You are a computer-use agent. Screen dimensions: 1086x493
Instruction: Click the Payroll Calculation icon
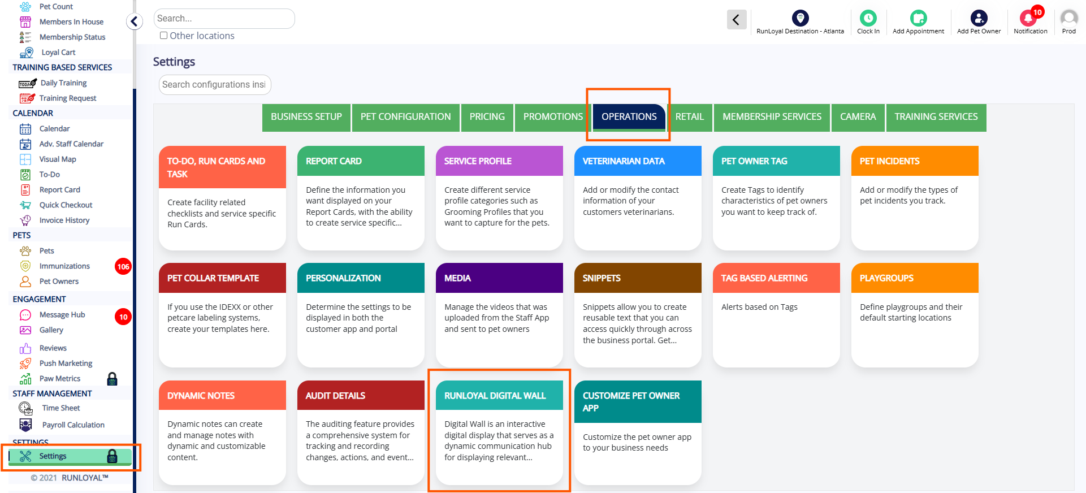click(x=26, y=425)
